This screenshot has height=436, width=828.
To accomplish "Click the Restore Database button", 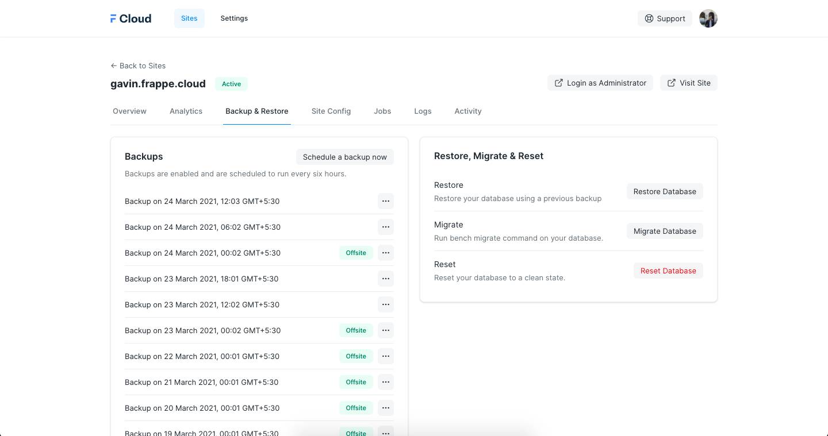I will pos(664,191).
